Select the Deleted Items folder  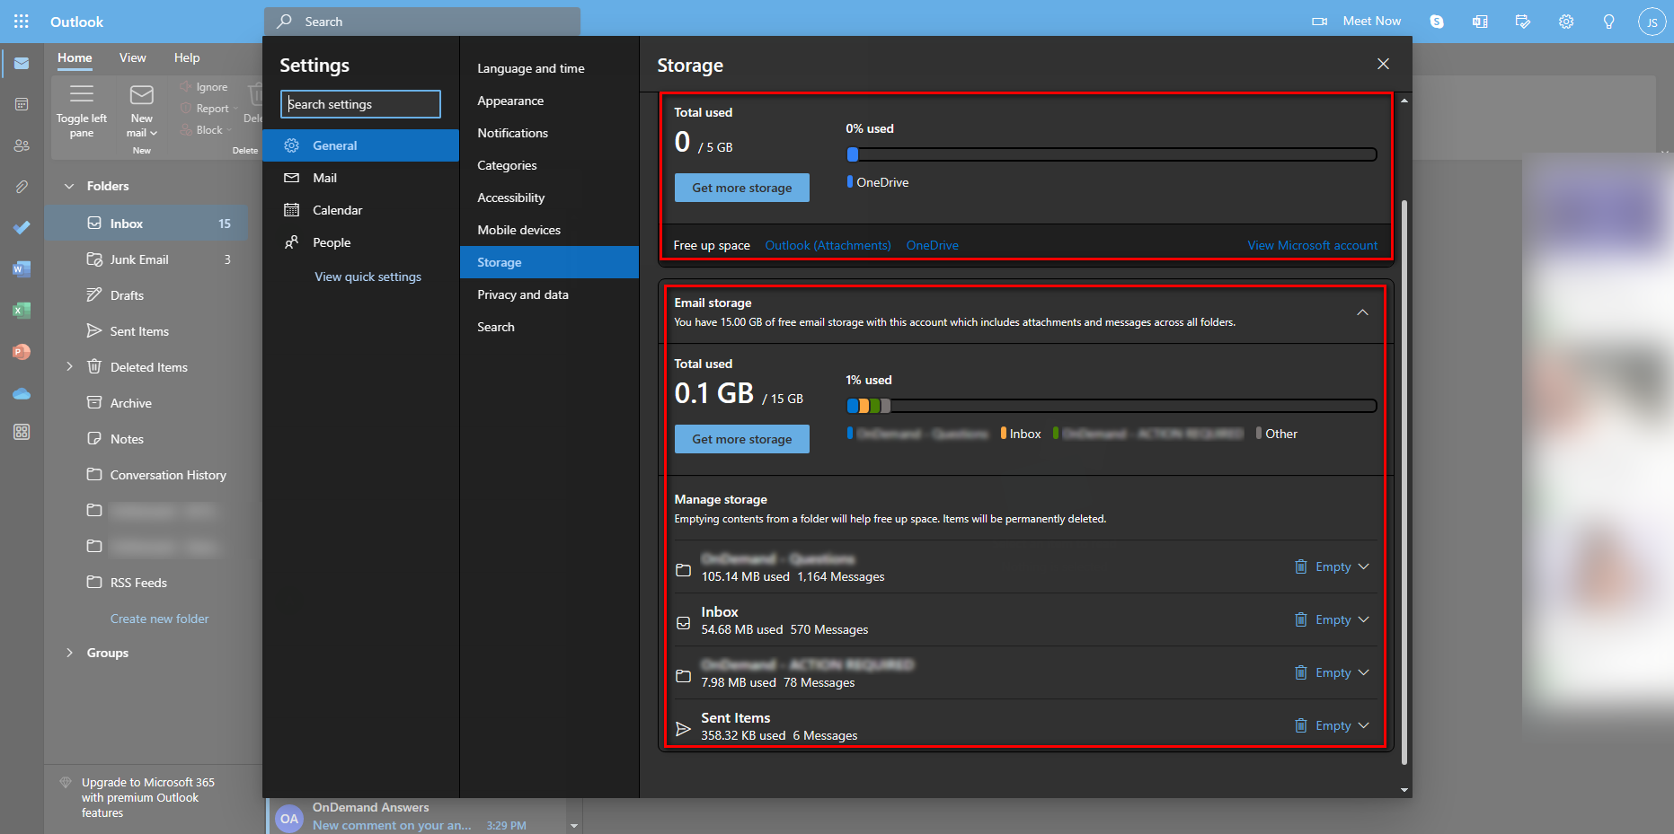(x=149, y=366)
